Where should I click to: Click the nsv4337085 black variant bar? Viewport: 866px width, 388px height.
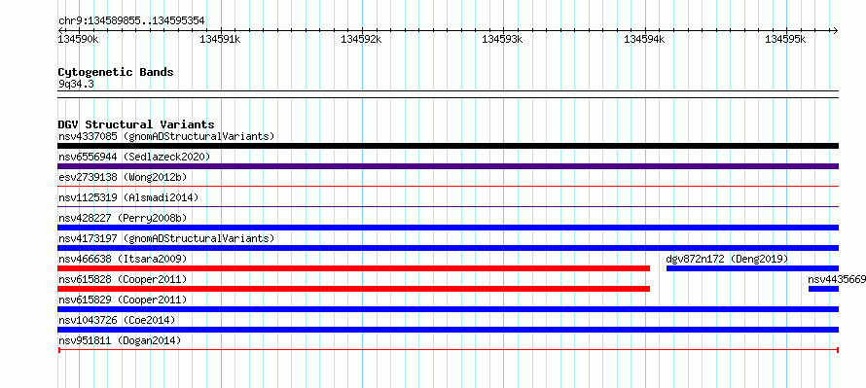[448, 146]
